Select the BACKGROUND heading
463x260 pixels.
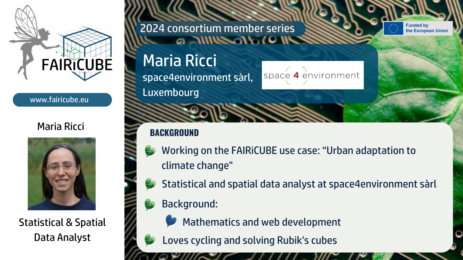click(x=174, y=133)
